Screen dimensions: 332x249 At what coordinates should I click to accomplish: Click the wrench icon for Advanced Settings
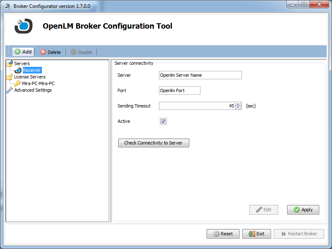pos(9,90)
